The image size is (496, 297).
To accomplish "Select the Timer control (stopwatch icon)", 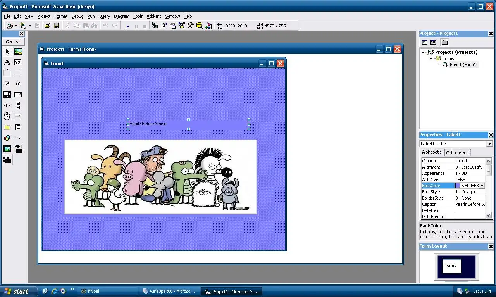I will [x=7, y=116].
